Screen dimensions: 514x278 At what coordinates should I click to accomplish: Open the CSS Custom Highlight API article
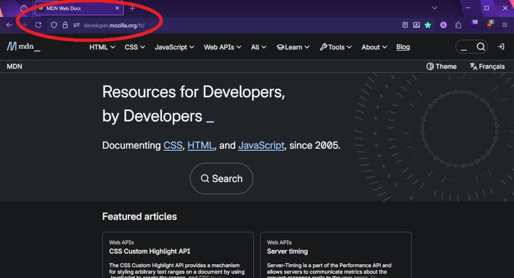coord(150,251)
